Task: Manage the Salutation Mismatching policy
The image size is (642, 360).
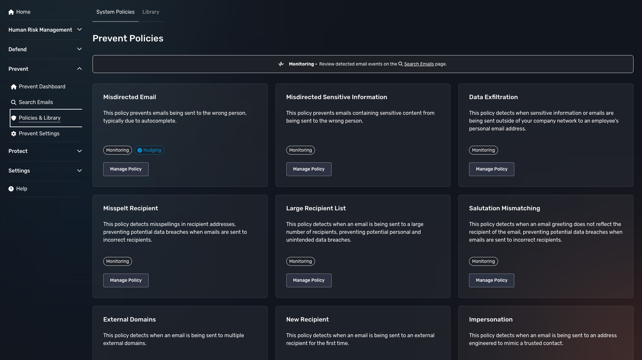Action: point(492,280)
